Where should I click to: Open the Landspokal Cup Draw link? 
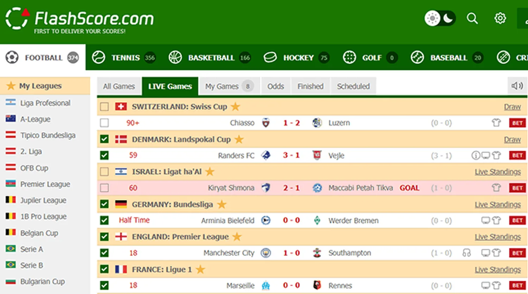(x=512, y=139)
